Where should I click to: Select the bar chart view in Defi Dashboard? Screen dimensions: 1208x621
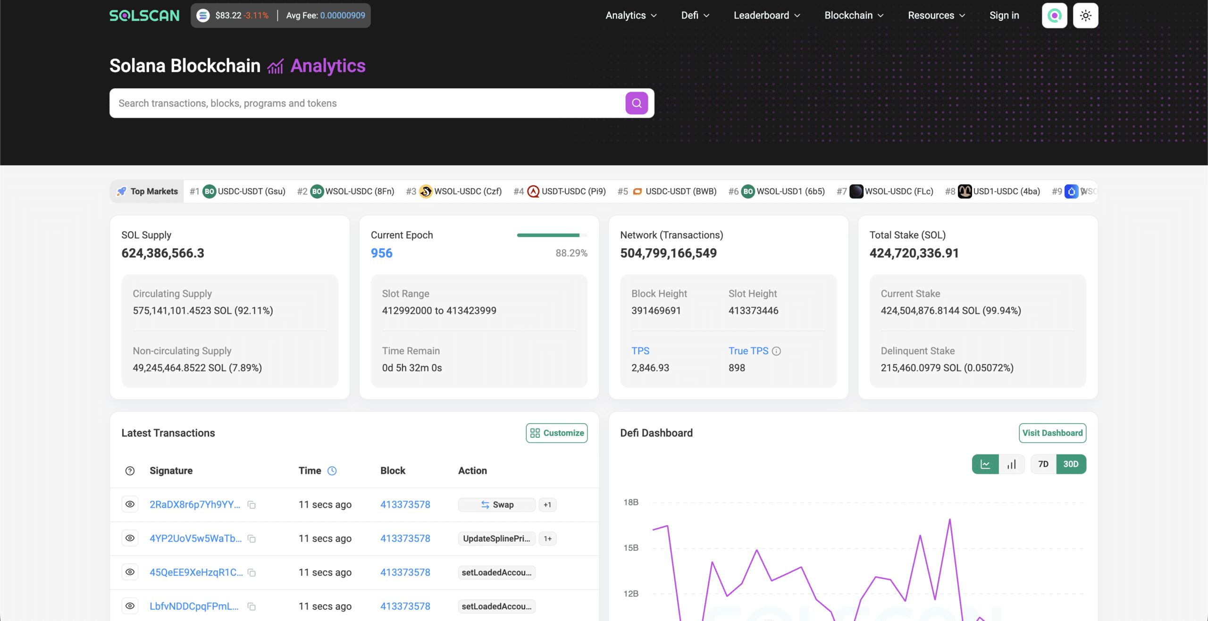pos(1012,464)
